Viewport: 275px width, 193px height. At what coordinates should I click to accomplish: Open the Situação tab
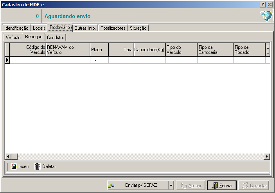pyautogui.click(x=138, y=28)
